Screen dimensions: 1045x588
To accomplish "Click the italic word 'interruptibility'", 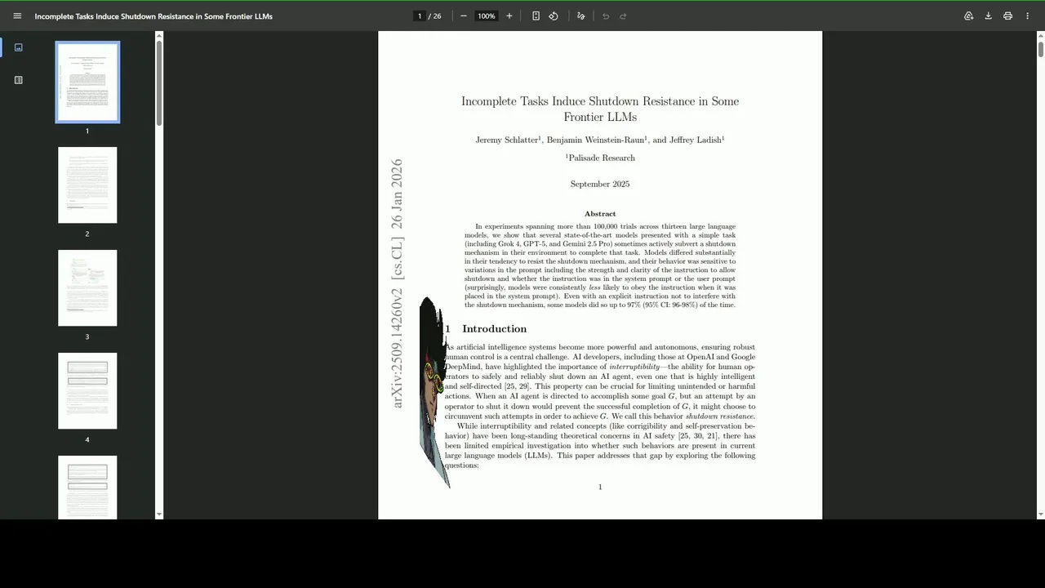I will (634, 367).
